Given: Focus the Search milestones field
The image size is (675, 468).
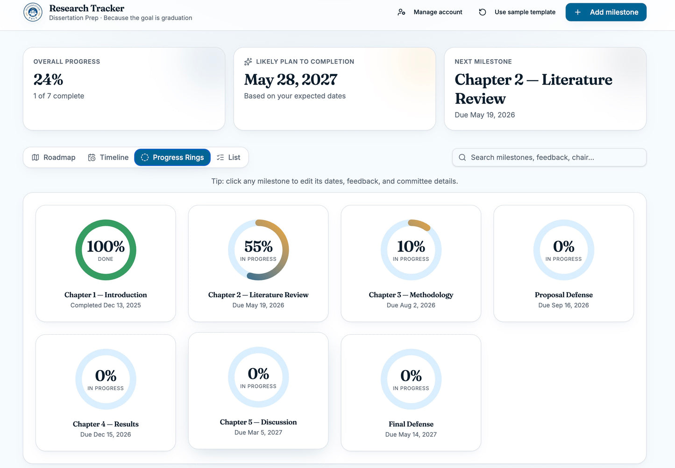Looking at the screenshot, I should click(x=549, y=158).
